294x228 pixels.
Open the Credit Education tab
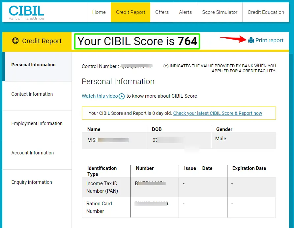[x=266, y=12]
